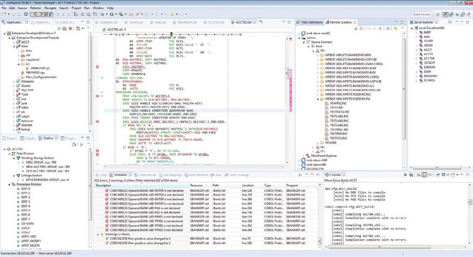473x257 pixels.
Task: Click folder icon of MFIDSF.V001.ETS.BANKDEMO.BMS
Action: (322, 55)
